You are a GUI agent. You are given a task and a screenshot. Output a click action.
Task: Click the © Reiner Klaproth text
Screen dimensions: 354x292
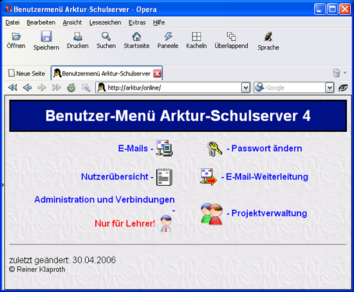pyautogui.click(x=37, y=269)
